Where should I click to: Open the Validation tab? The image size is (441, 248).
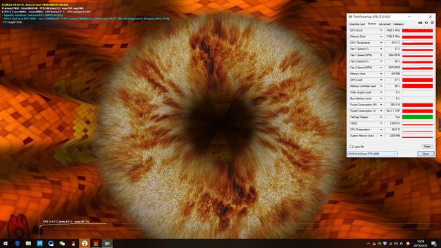click(x=398, y=24)
